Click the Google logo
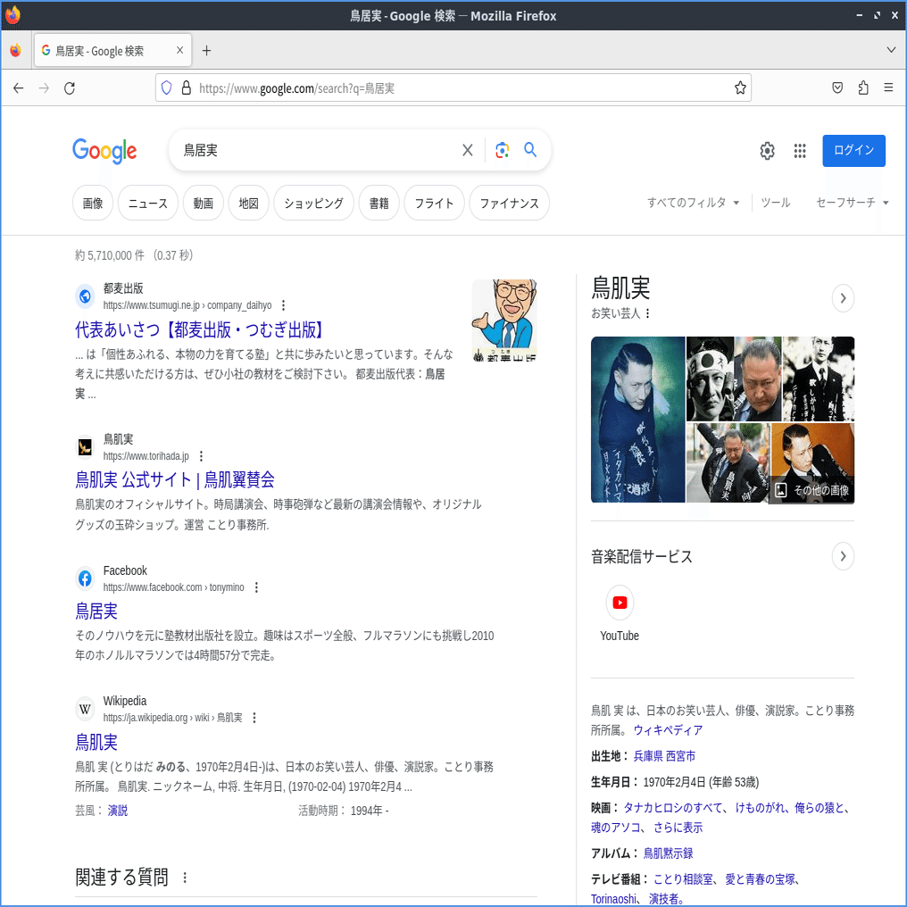907x907 pixels. (x=104, y=151)
